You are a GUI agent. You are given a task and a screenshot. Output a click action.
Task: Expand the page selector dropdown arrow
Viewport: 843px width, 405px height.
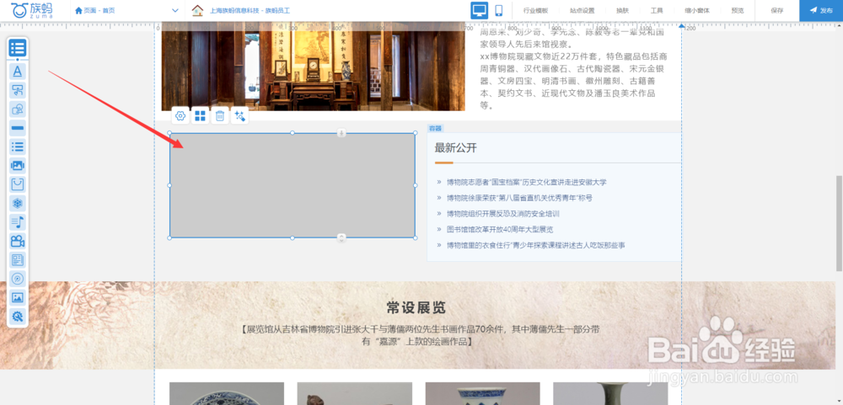175,10
